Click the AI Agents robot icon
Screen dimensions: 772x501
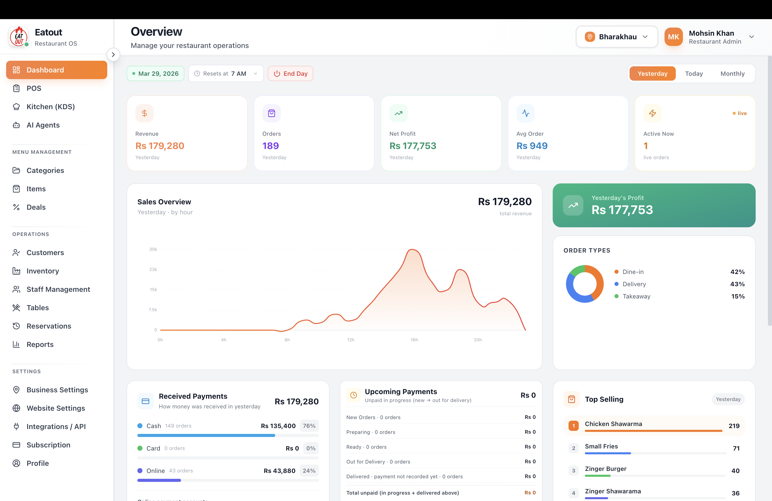point(16,125)
